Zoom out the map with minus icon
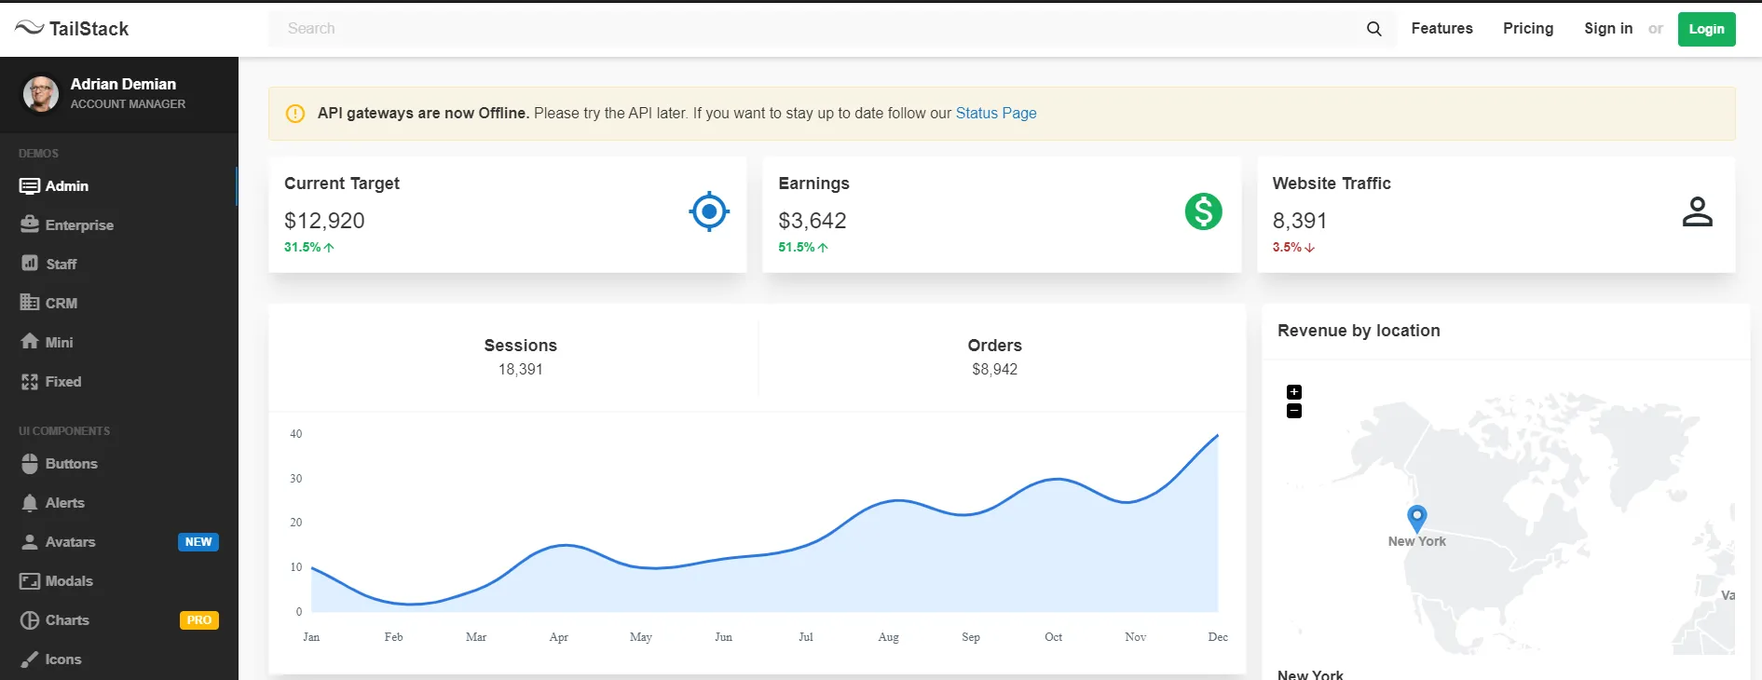Screen dimensions: 1762x680 click(x=1294, y=411)
